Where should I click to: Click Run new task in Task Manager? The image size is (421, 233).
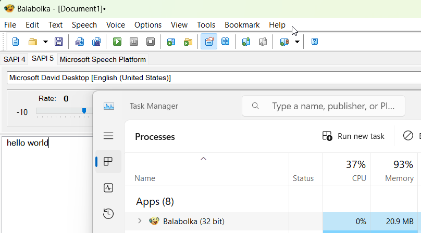(353, 136)
